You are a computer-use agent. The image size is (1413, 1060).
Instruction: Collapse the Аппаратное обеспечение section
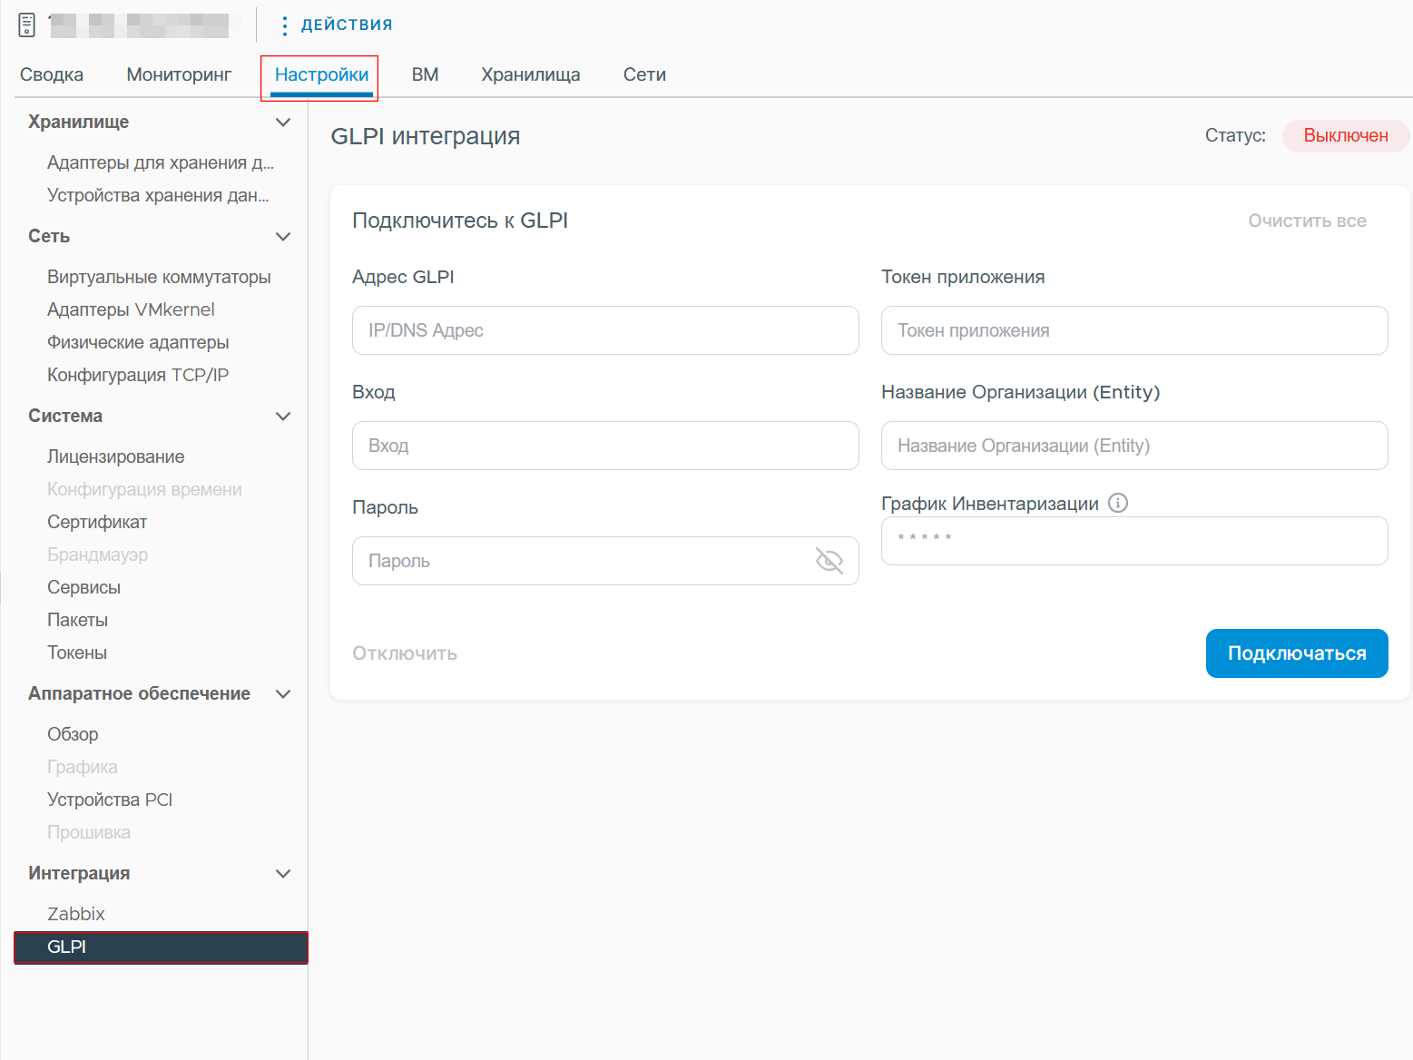pyautogui.click(x=283, y=694)
